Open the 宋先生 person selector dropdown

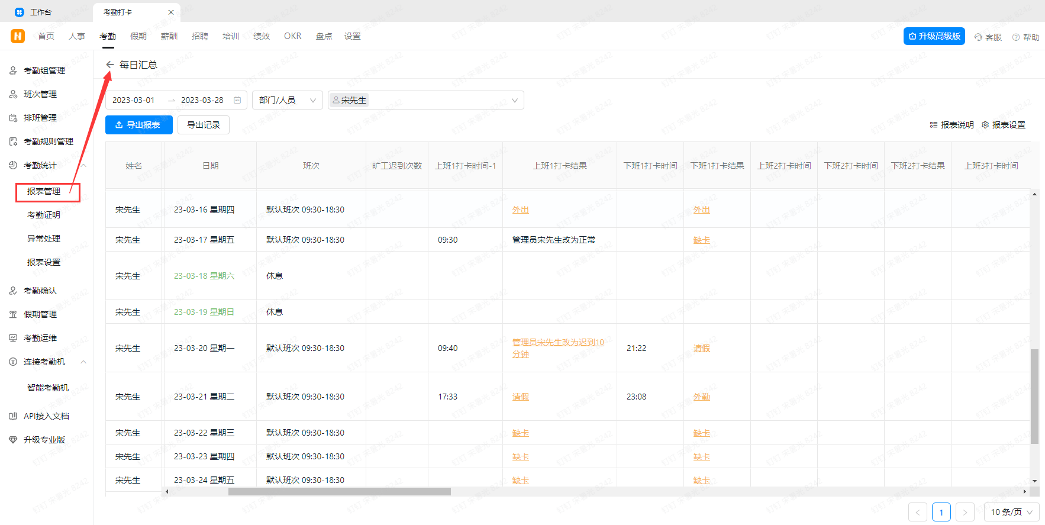(x=514, y=100)
